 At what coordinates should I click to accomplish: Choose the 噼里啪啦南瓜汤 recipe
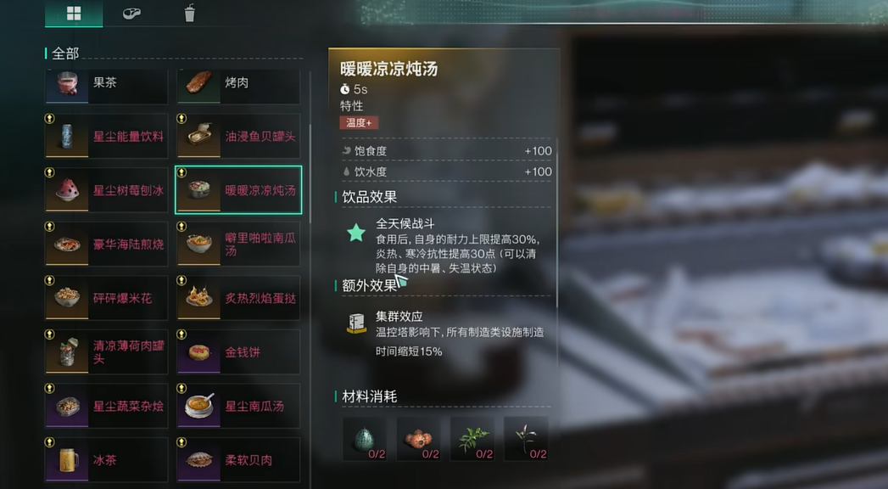[238, 244]
